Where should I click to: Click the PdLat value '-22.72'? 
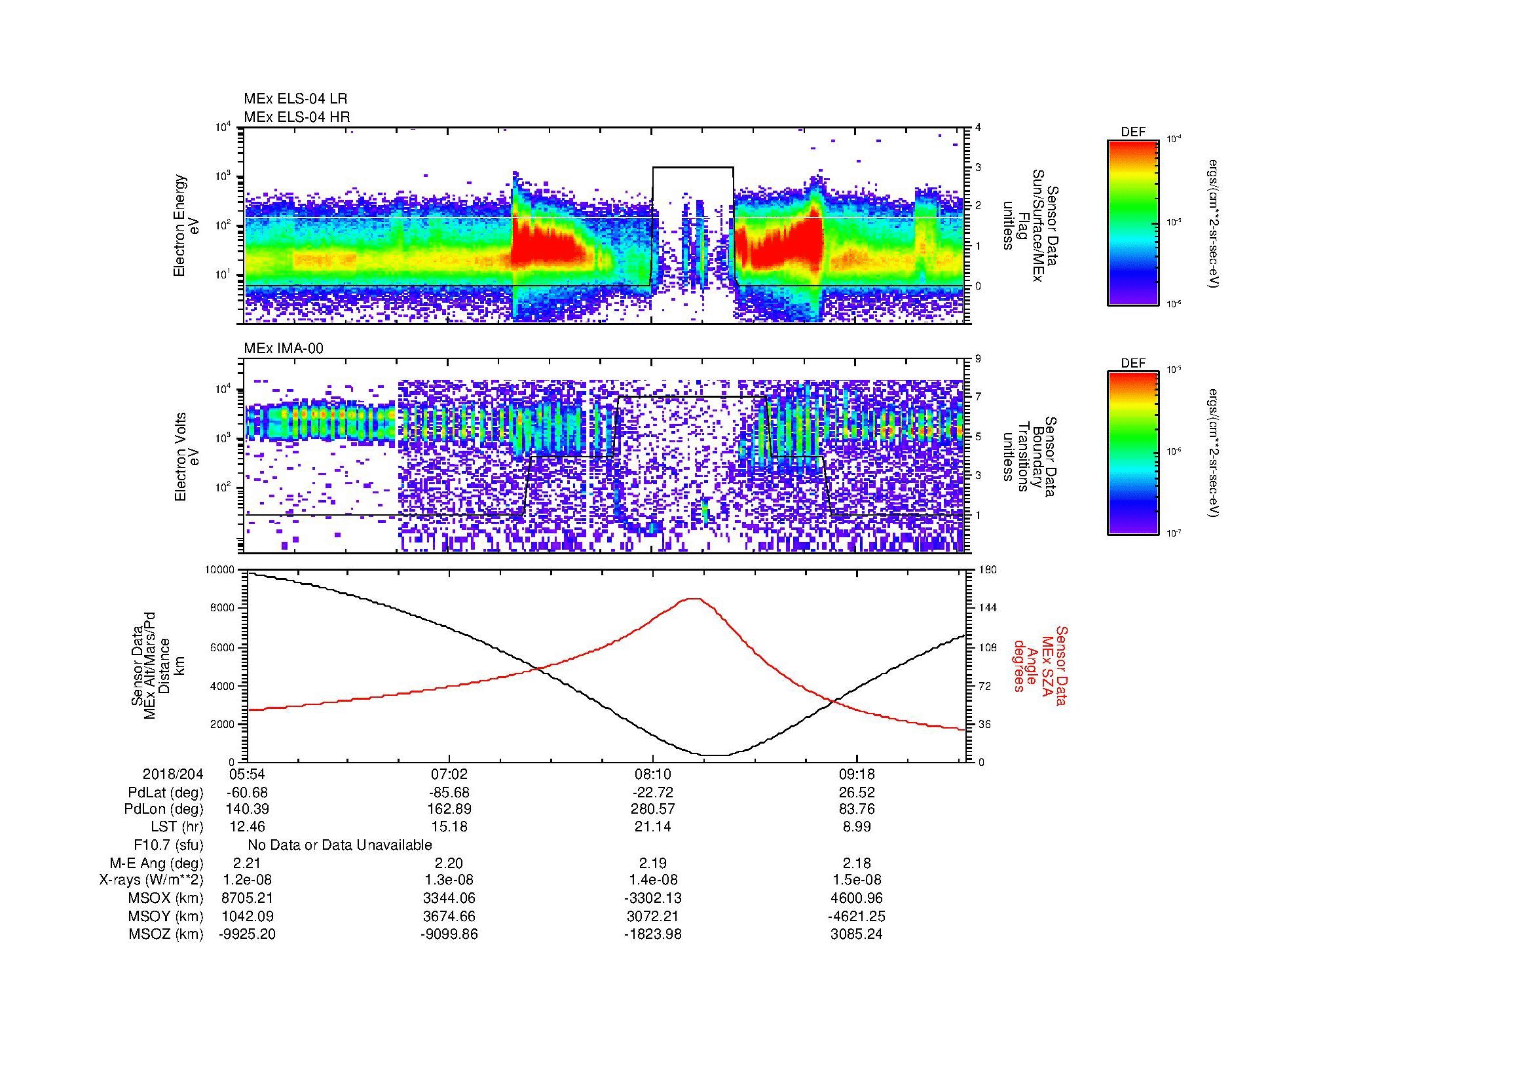tap(652, 793)
